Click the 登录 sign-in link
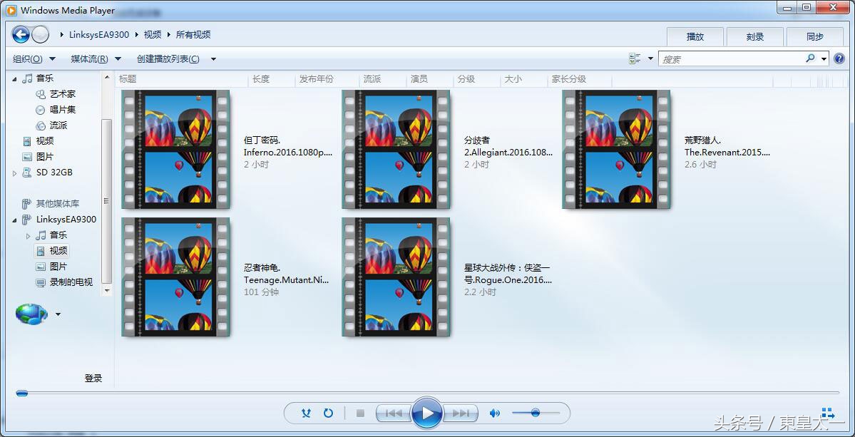This screenshot has width=855, height=437. pyautogui.click(x=92, y=378)
